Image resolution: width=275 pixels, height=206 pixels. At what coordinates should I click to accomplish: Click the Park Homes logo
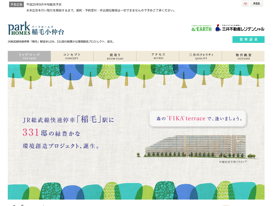click(19, 29)
